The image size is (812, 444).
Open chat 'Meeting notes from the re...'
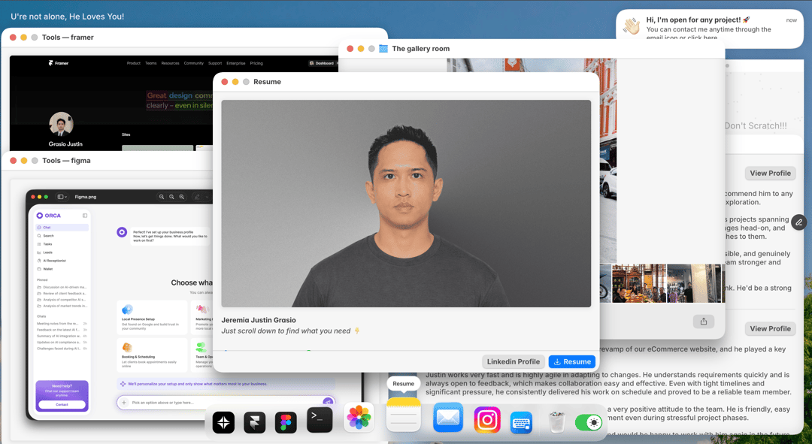62,324
